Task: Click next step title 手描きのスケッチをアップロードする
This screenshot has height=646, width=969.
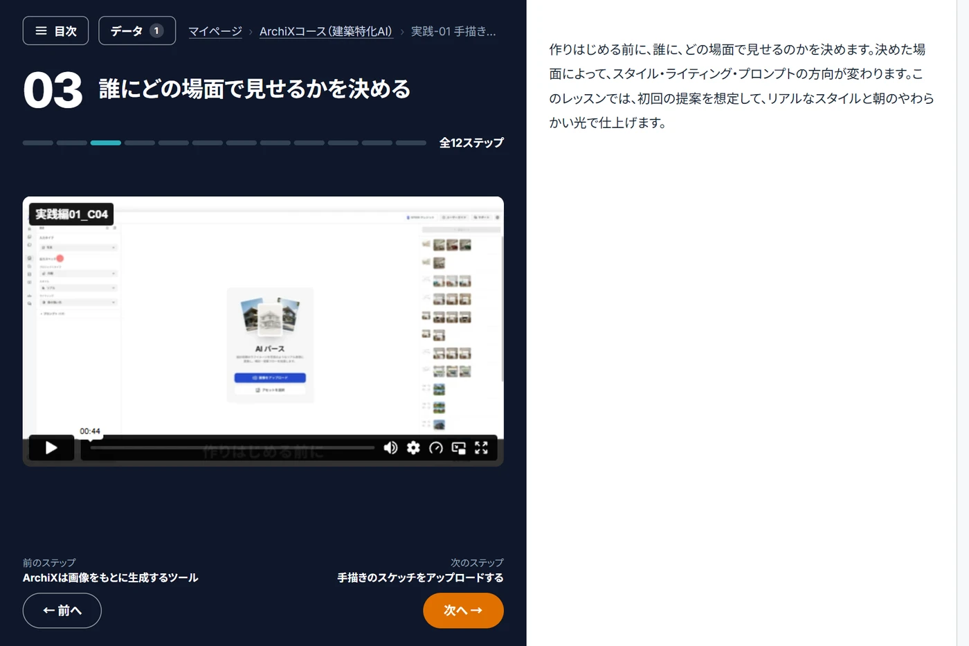Action: [420, 577]
